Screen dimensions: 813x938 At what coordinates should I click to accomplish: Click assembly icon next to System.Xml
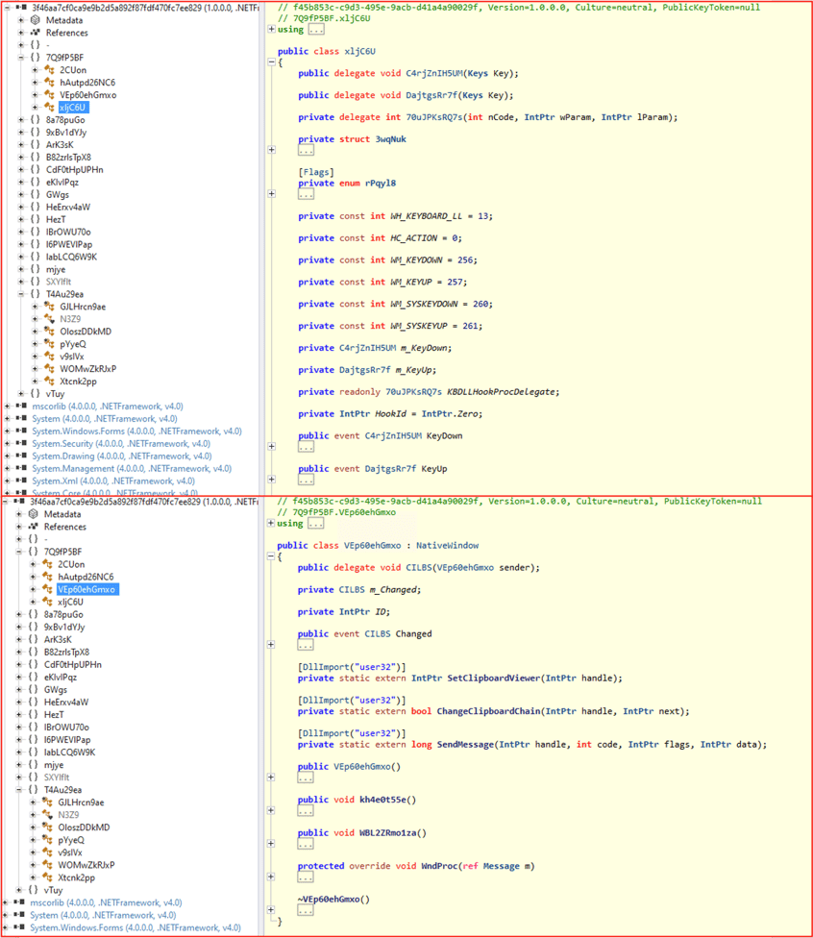[x=21, y=481]
